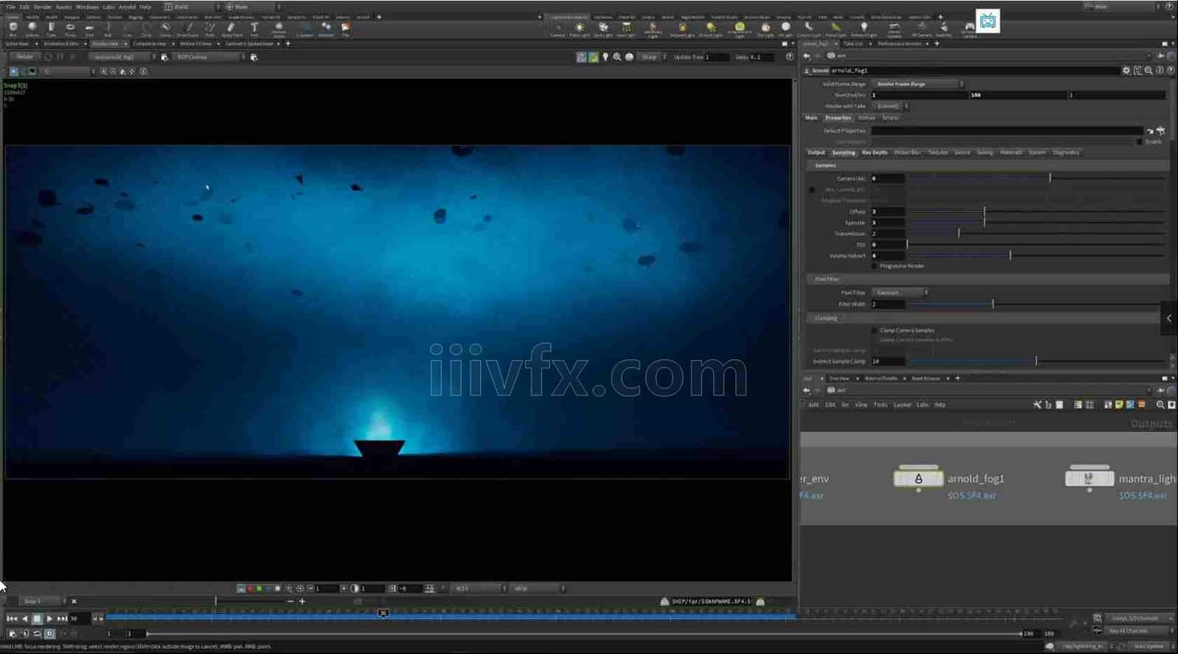Select the Sphere shelf tool
1178x654 pixels.
coord(32,29)
